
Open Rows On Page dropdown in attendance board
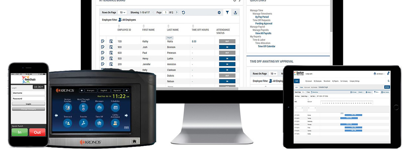tap(122, 12)
